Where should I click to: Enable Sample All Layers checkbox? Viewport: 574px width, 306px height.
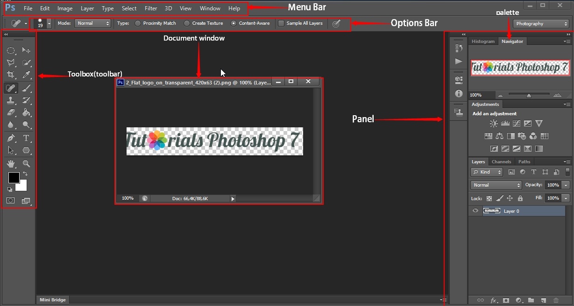point(281,23)
